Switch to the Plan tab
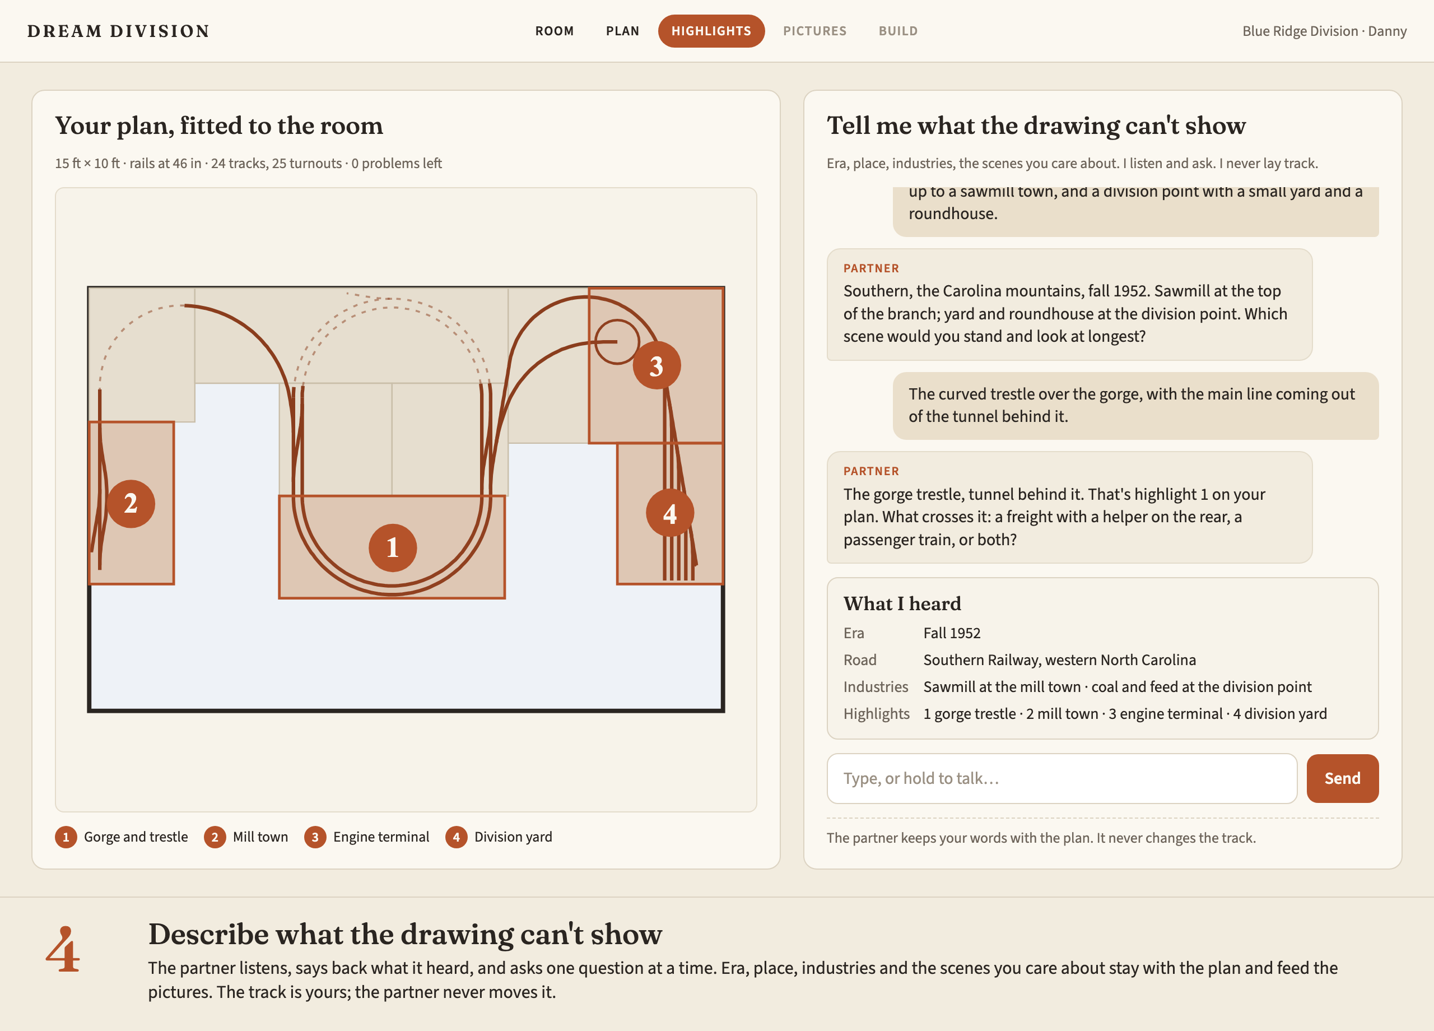The width and height of the screenshot is (1434, 1031). point(622,31)
